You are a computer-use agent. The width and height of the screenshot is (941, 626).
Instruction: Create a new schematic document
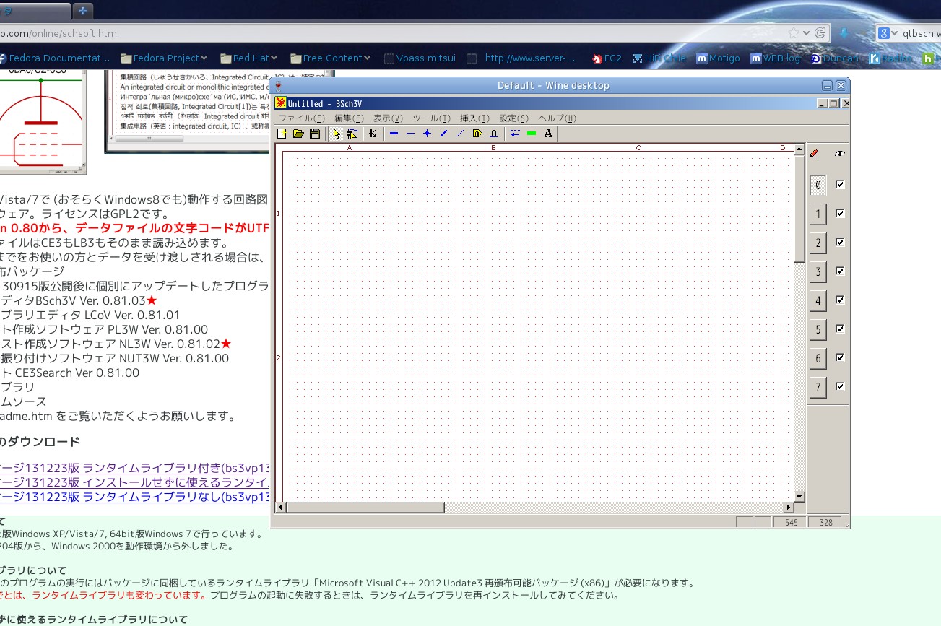click(282, 134)
